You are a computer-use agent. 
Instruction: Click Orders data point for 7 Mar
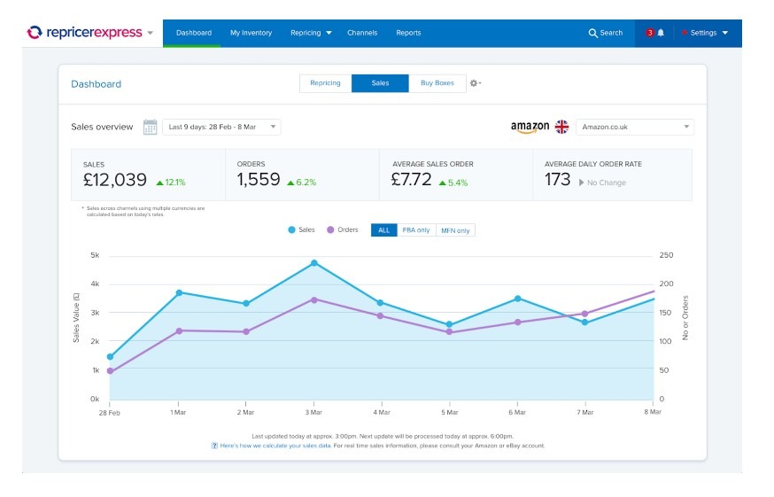click(x=585, y=314)
